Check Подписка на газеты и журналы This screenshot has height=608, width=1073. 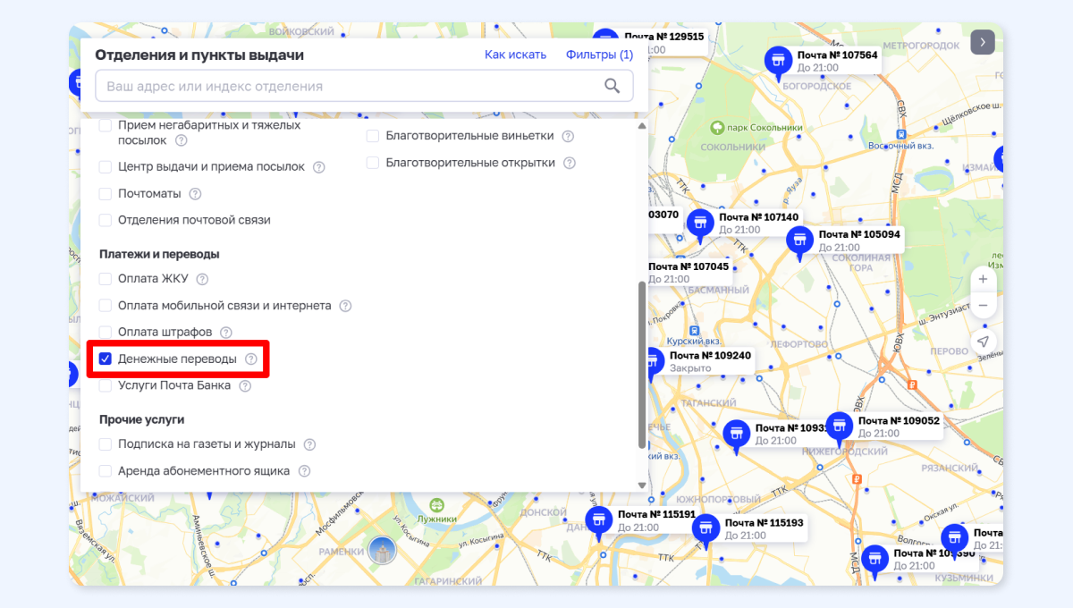pos(106,444)
